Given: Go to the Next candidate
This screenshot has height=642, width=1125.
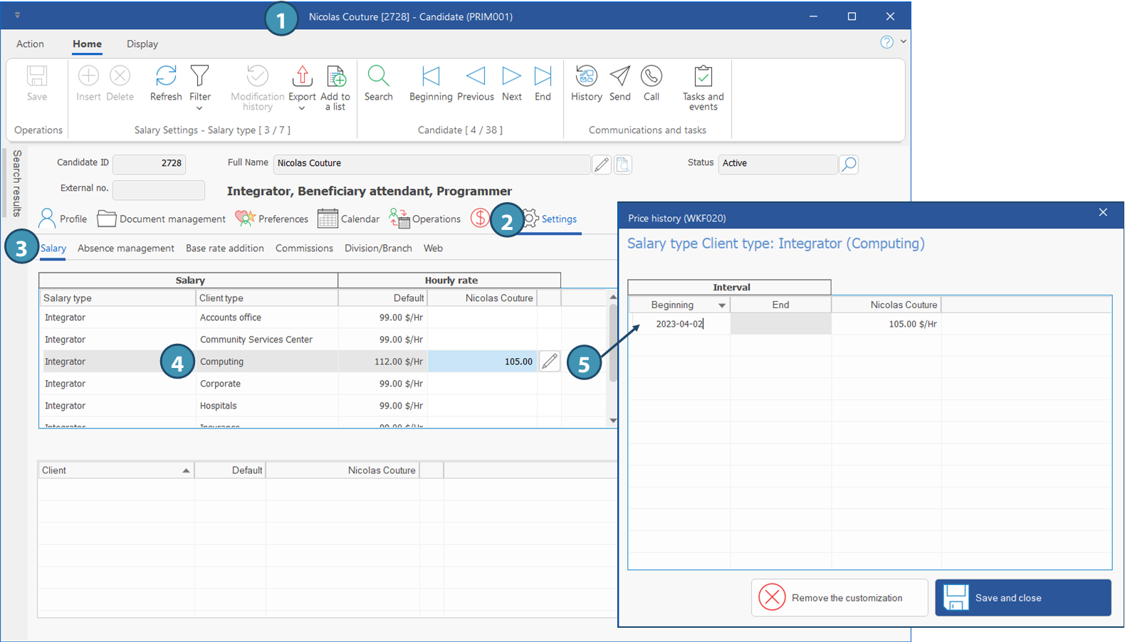Looking at the screenshot, I should 511,77.
